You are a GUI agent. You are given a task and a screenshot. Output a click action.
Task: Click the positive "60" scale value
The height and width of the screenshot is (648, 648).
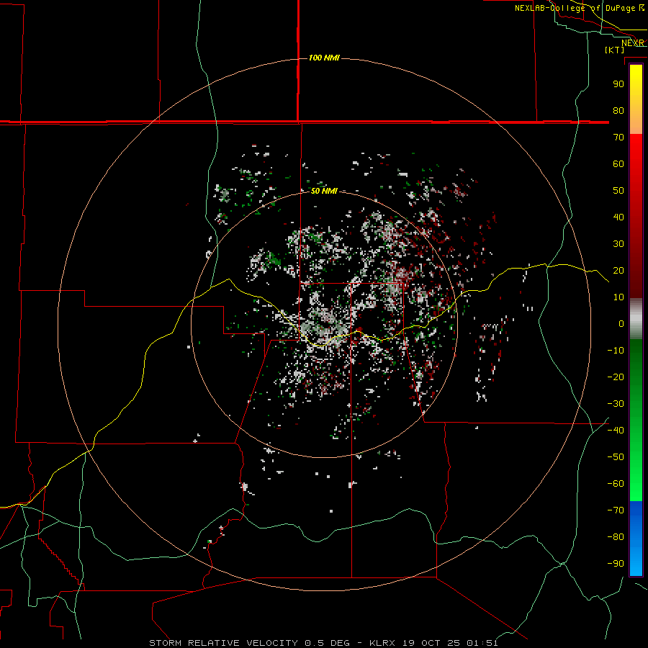click(x=618, y=163)
